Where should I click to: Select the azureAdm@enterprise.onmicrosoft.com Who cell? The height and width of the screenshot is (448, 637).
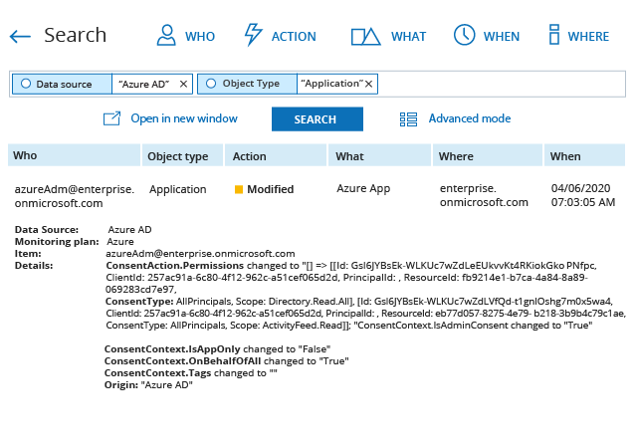click(x=75, y=196)
